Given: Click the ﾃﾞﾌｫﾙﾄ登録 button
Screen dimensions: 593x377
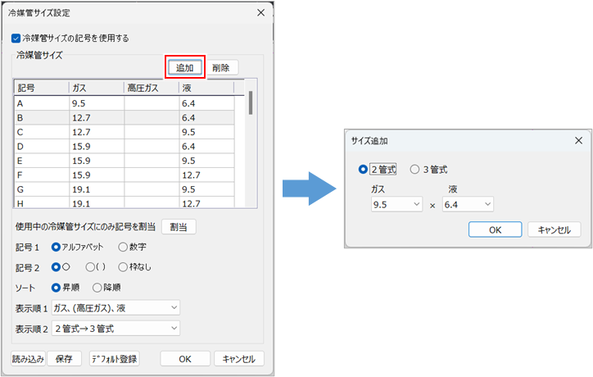Looking at the screenshot, I should [114, 358].
